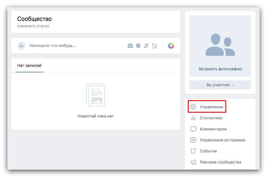Open the Статистика menu item

pyautogui.click(x=211, y=118)
